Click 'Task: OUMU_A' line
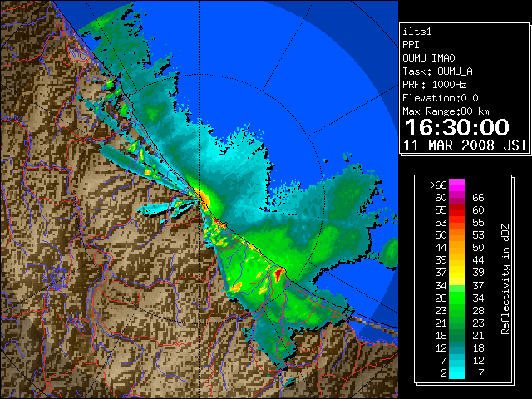The width and height of the screenshot is (532, 399). click(x=437, y=71)
